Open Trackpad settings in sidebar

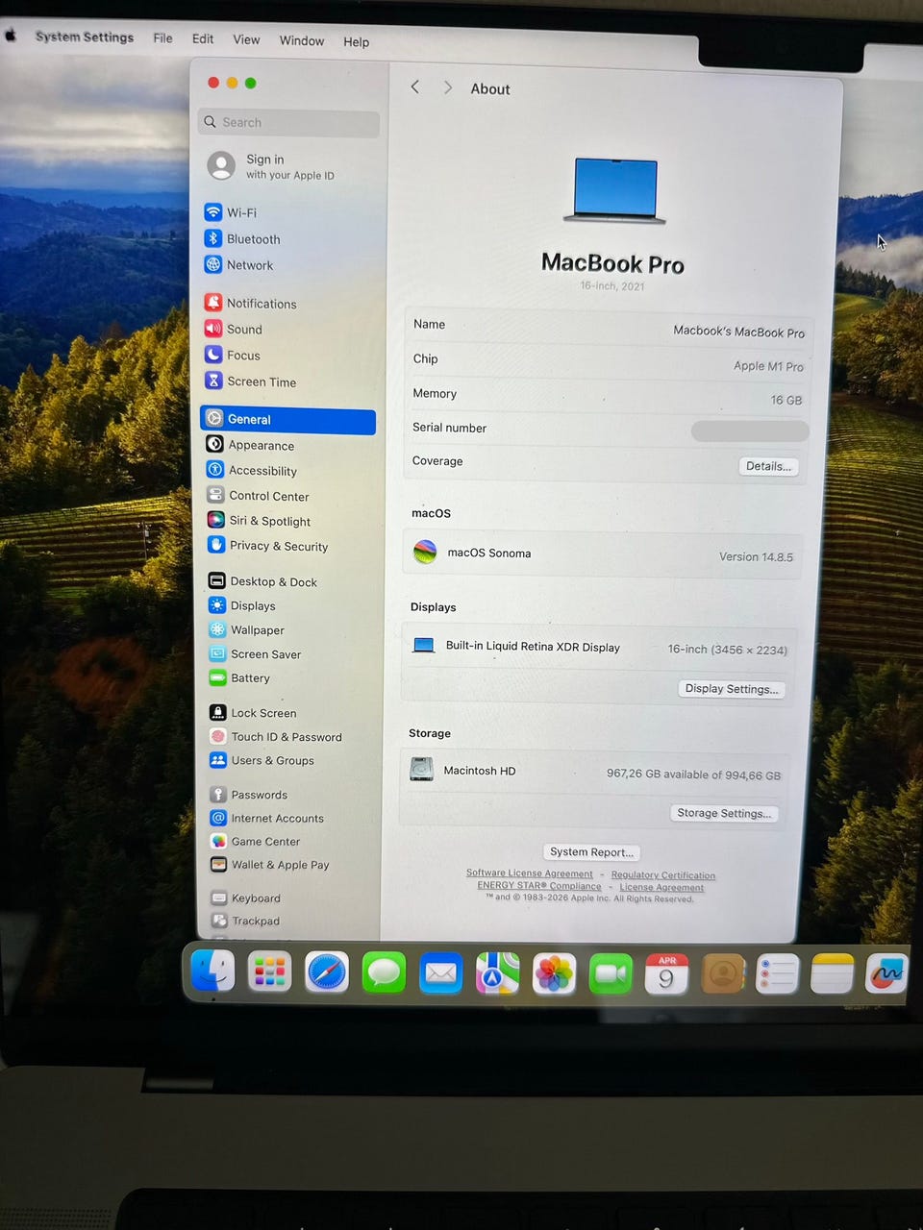click(x=246, y=921)
